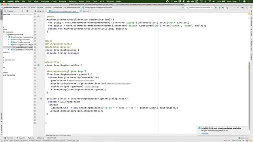Image resolution: width=253 pixels, height=142 pixels.
Task: Click UTF-8 encoding in status bar
Action: pyautogui.click(x=234, y=141)
